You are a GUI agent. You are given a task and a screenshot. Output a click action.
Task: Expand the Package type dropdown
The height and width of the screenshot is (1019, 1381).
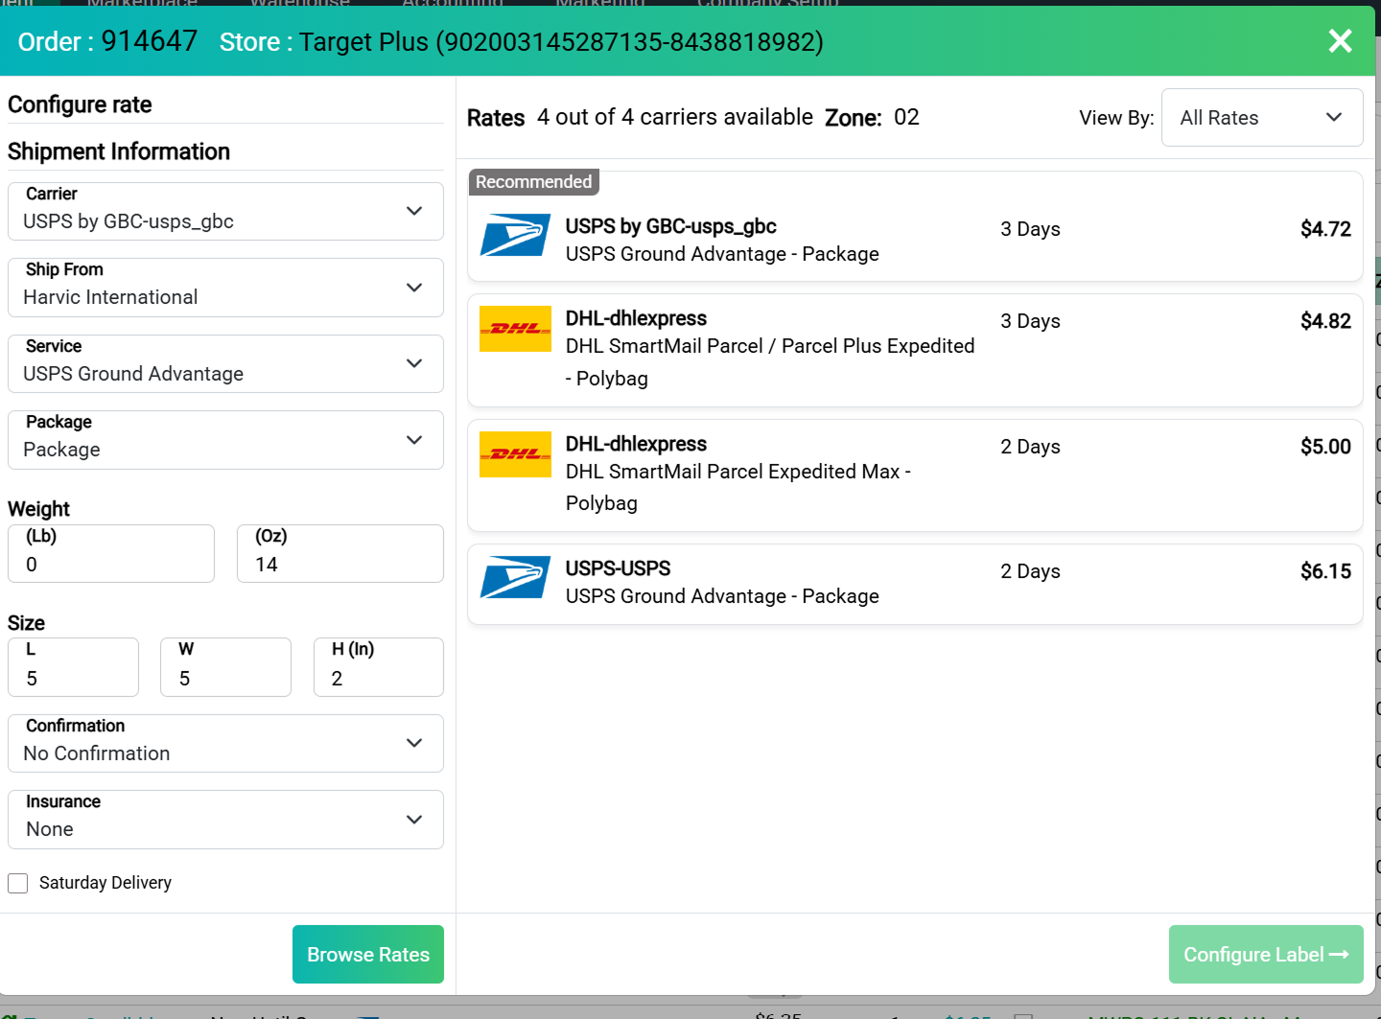(225, 440)
